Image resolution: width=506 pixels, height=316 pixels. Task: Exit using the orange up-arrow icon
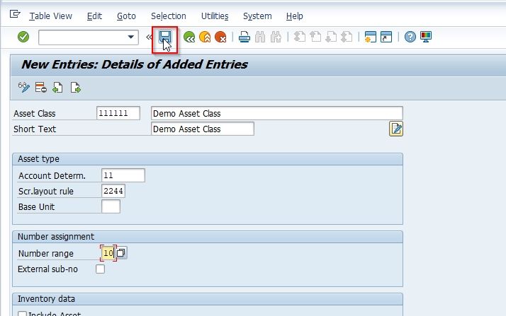click(205, 37)
